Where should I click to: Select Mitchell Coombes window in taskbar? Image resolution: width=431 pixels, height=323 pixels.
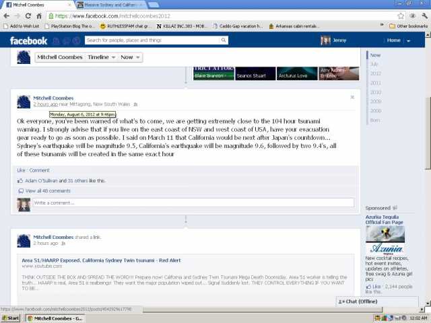55,318
